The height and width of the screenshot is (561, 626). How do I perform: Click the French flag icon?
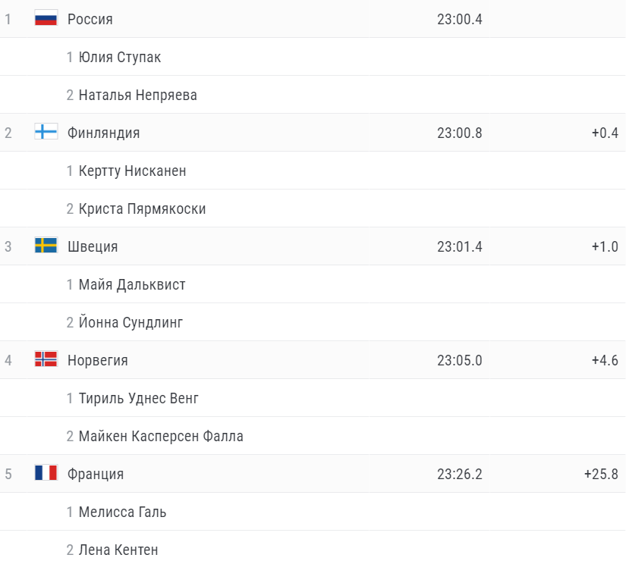46,473
